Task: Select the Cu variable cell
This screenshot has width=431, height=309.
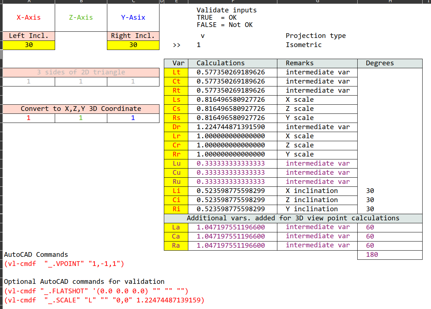Action: 176,173
